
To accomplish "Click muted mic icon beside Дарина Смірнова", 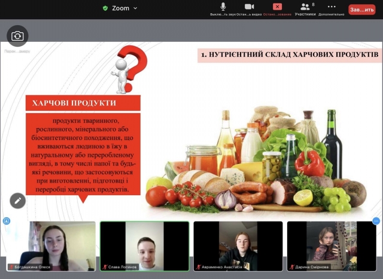I will pos(292,267).
